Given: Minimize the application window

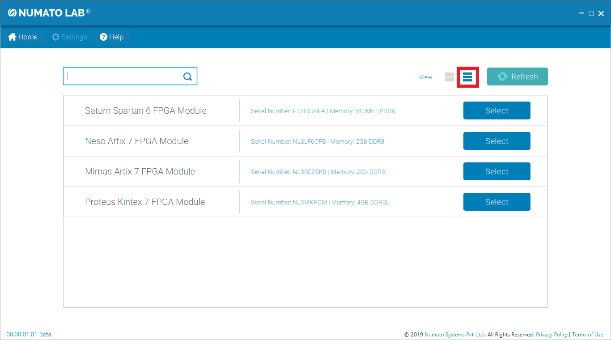Looking at the screenshot, I should 581,13.
